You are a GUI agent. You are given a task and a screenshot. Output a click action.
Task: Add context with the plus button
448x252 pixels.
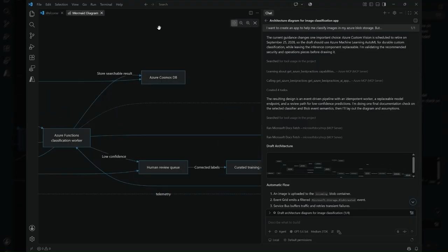(x=269, y=231)
